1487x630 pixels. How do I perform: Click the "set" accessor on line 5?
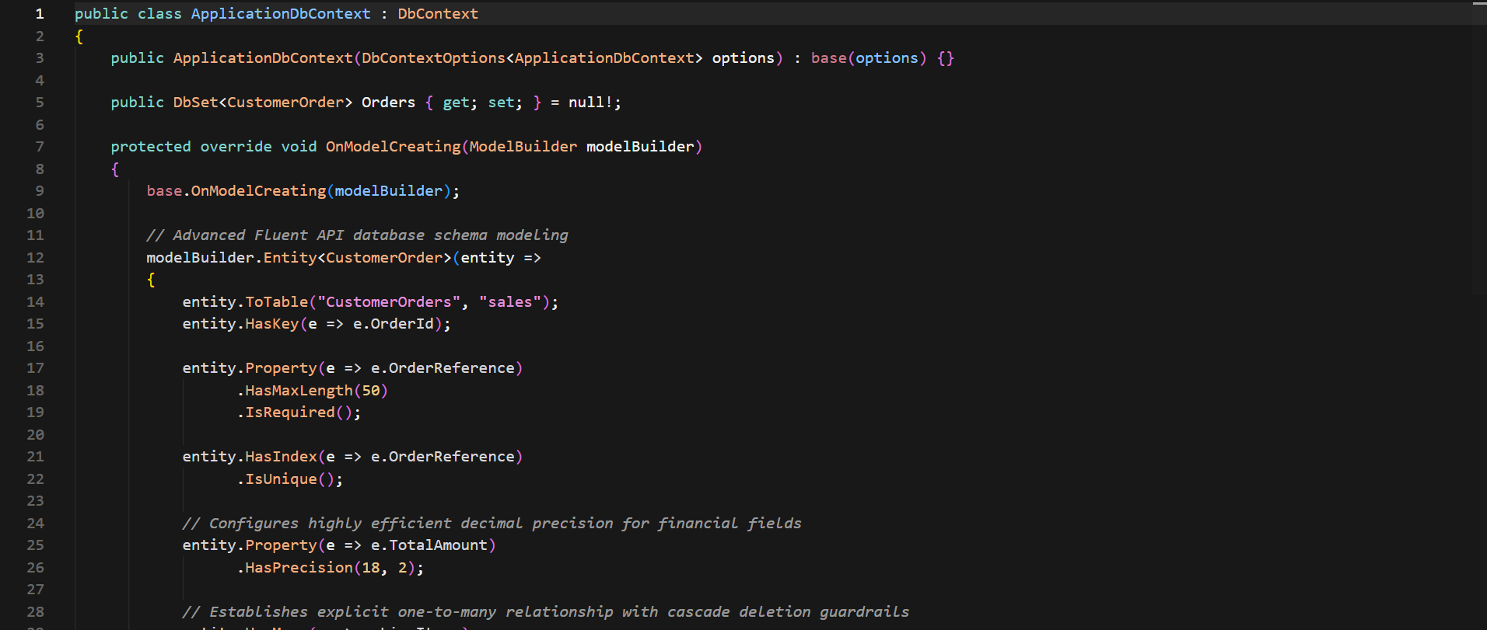(x=501, y=103)
